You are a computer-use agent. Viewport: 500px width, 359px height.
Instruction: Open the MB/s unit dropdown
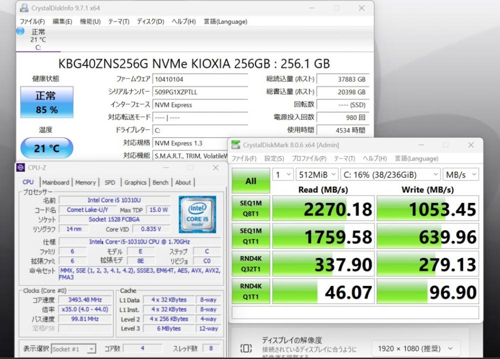(460, 174)
